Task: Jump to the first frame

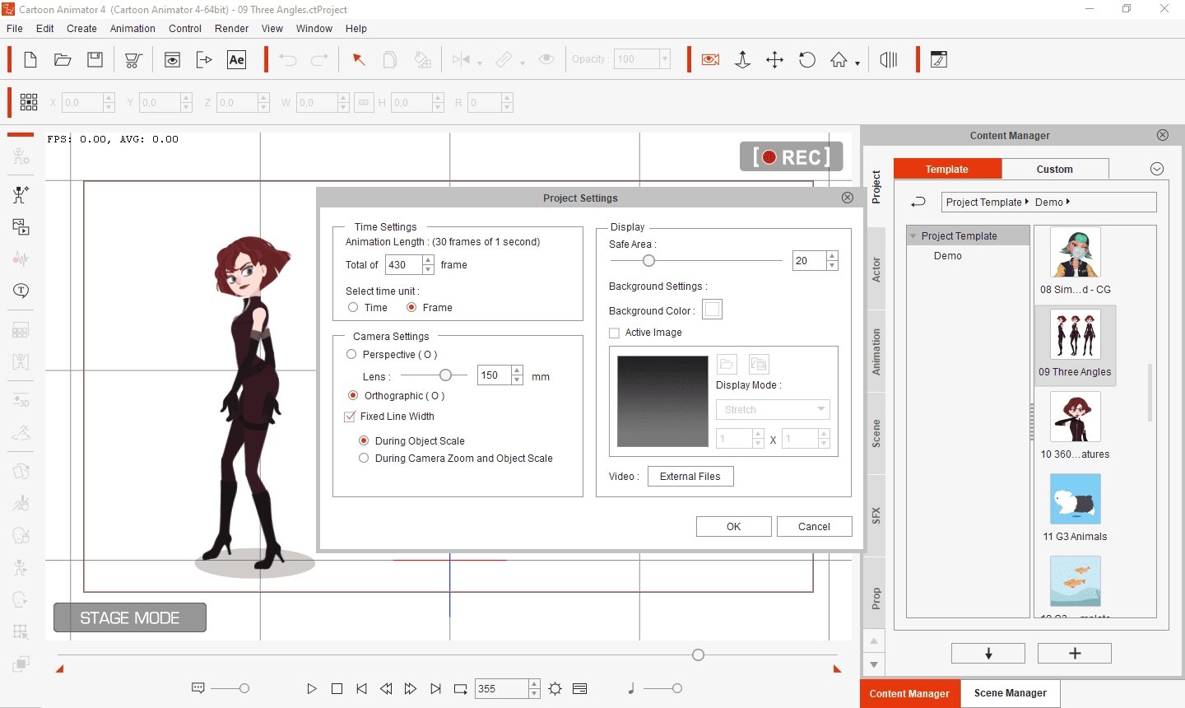Action: (361, 689)
